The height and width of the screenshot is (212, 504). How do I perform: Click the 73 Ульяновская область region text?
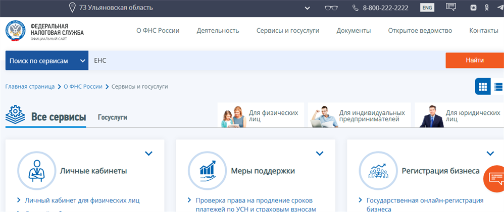click(116, 8)
